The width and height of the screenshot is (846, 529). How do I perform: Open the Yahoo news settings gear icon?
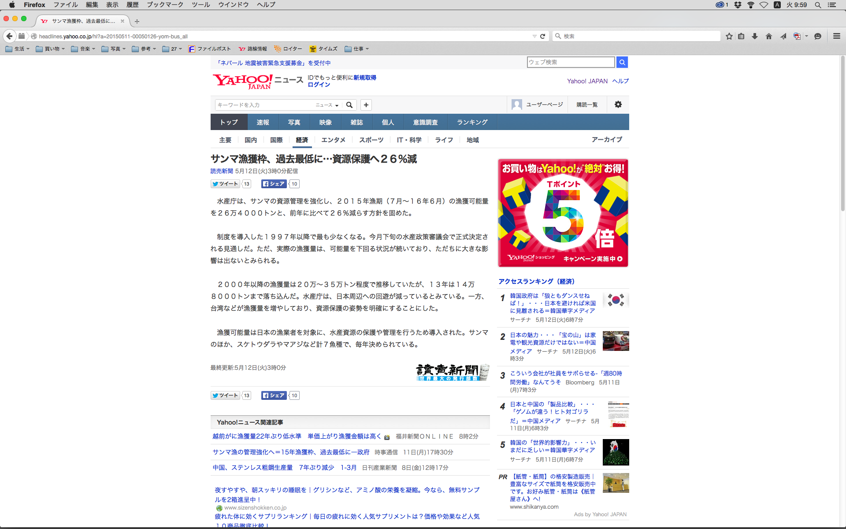[x=618, y=104]
